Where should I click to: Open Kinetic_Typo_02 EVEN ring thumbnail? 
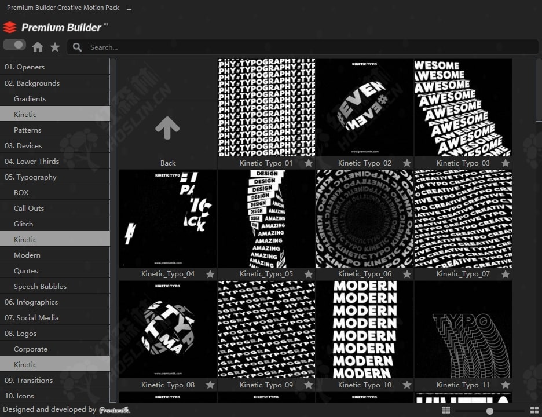(365, 108)
